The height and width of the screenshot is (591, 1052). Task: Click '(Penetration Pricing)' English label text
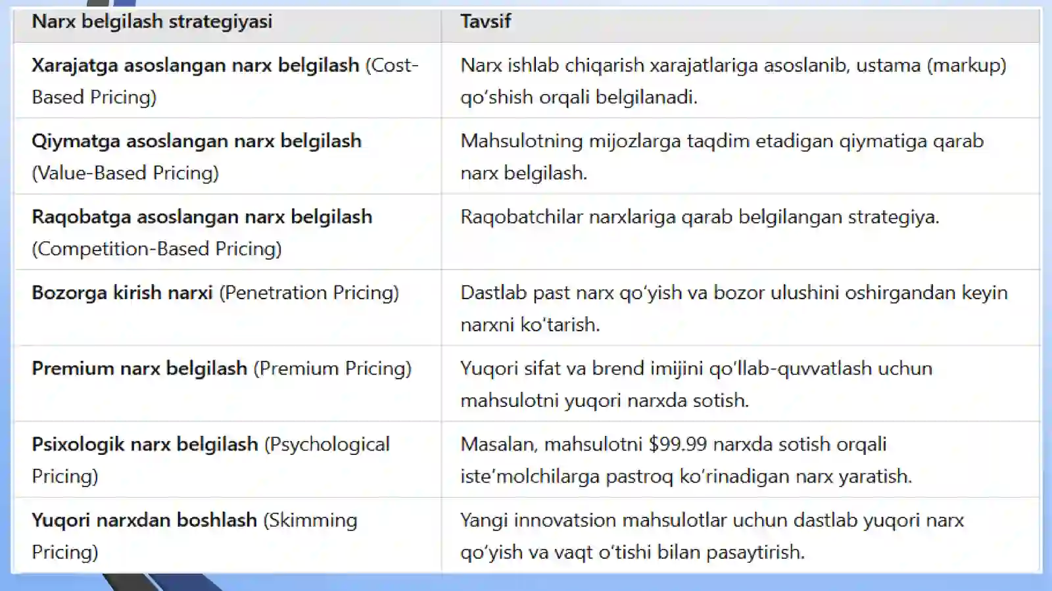pos(309,293)
